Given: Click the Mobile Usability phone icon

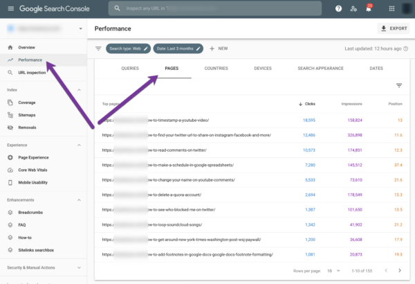Looking at the screenshot, I should [x=10, y=182].
